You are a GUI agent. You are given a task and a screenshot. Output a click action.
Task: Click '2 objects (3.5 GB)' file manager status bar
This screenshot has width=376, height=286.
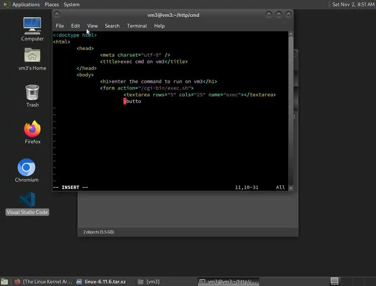[98, 232]
